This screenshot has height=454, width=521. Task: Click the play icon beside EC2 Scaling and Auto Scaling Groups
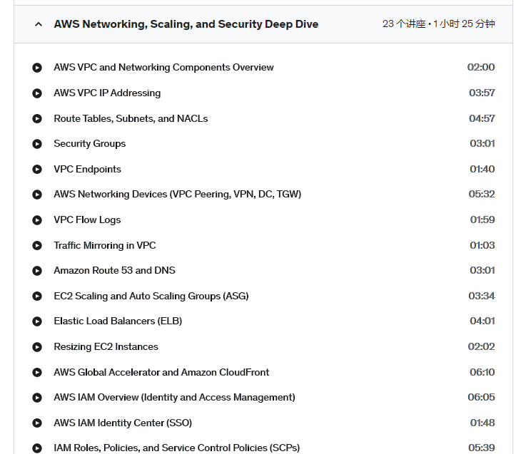tap(37, 296)
